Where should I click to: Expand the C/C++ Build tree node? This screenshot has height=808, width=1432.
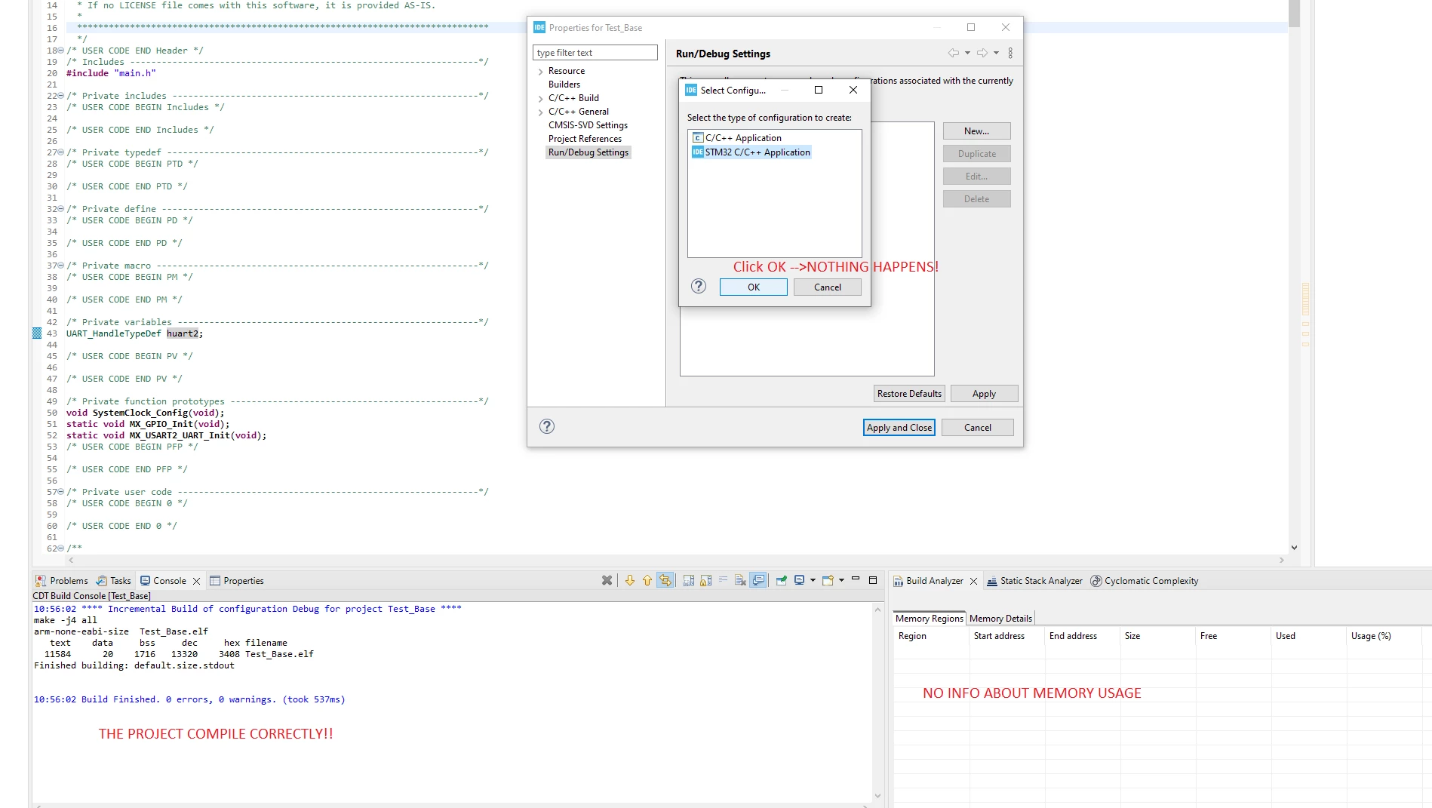pyautogui.click(x=540, y=99)
